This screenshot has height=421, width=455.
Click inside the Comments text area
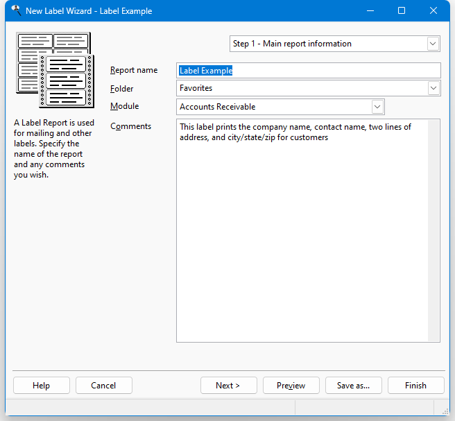pos(302,231)
